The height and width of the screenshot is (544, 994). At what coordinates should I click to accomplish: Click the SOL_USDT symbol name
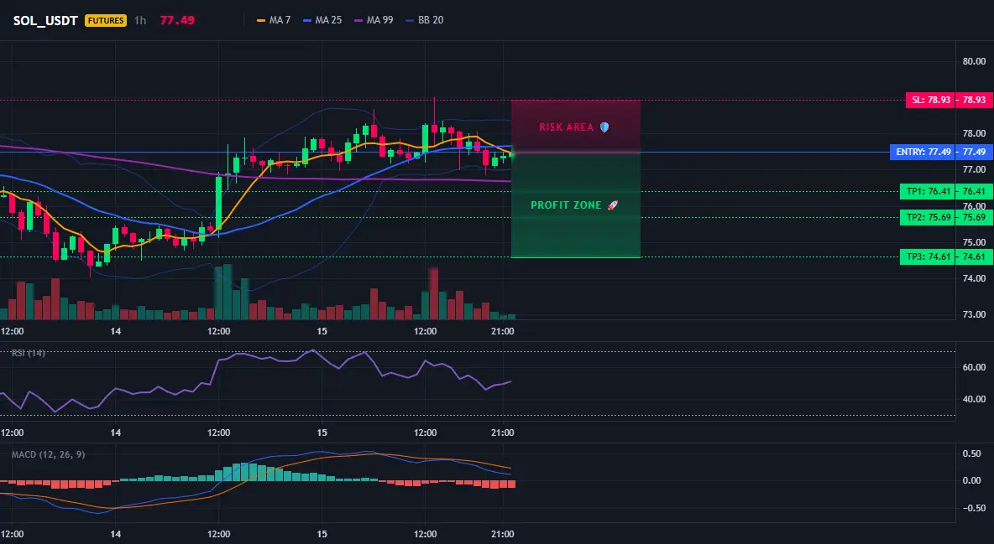click(x=45, y=20)
